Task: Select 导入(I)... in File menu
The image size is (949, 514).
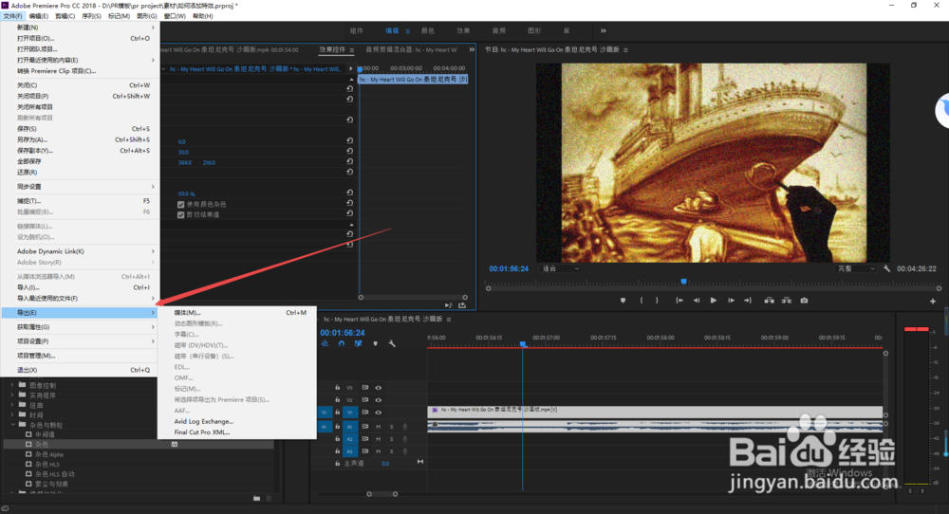Action: tap(80, 287)
